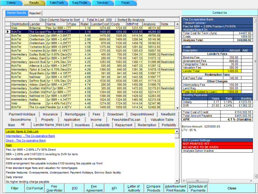Open the Criteria tab
This screenshot has width=258, height=194.
pyautogui.click(x=11, y=3)
